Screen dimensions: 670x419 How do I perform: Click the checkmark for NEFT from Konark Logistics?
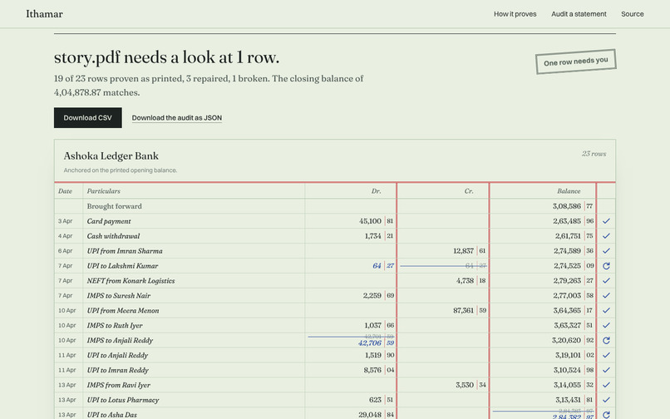(x=606, y=281)
